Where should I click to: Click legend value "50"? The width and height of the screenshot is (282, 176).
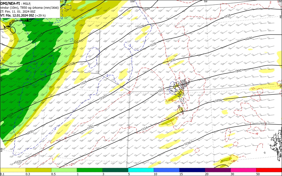[258, 174]
